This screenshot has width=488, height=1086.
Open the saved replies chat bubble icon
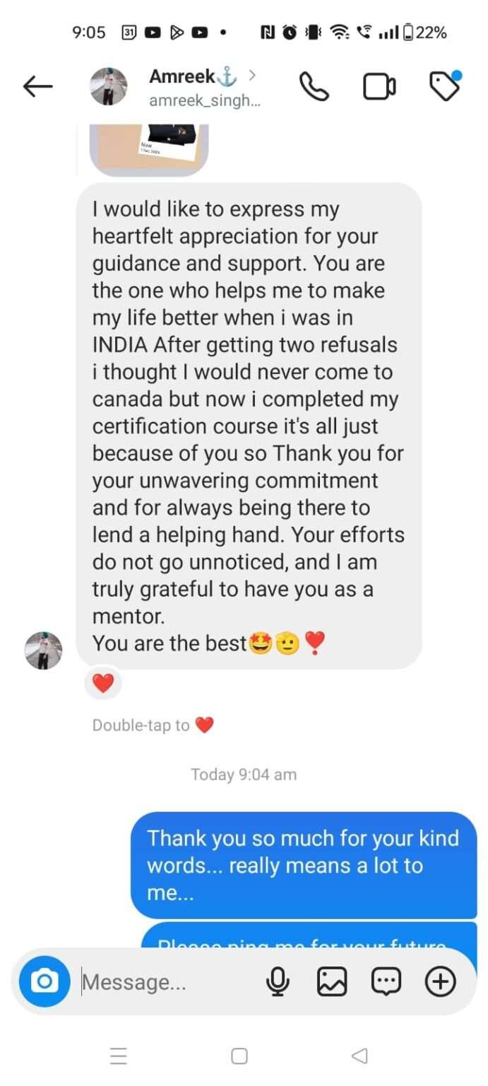(386, 981)
